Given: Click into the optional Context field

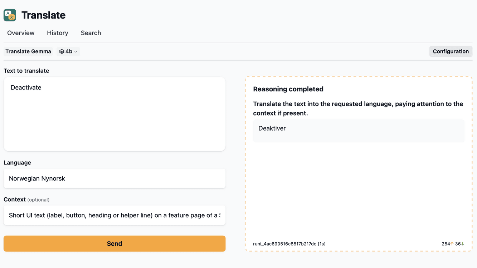Looking at the screenshot, I should coord(115,215).
